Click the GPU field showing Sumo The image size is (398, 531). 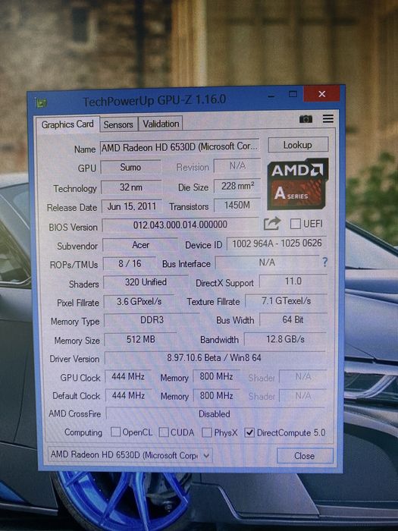(x=130, y=167)
